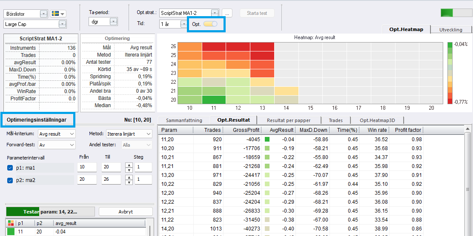The height and width of the screenshot is (236, 473).
Task: Select the 12,22 row in results table
Action: pos(290,202)
